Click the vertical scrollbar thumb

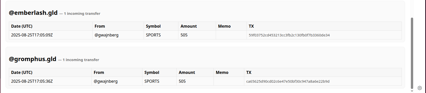pyautogui.click(x=412, y=53)
